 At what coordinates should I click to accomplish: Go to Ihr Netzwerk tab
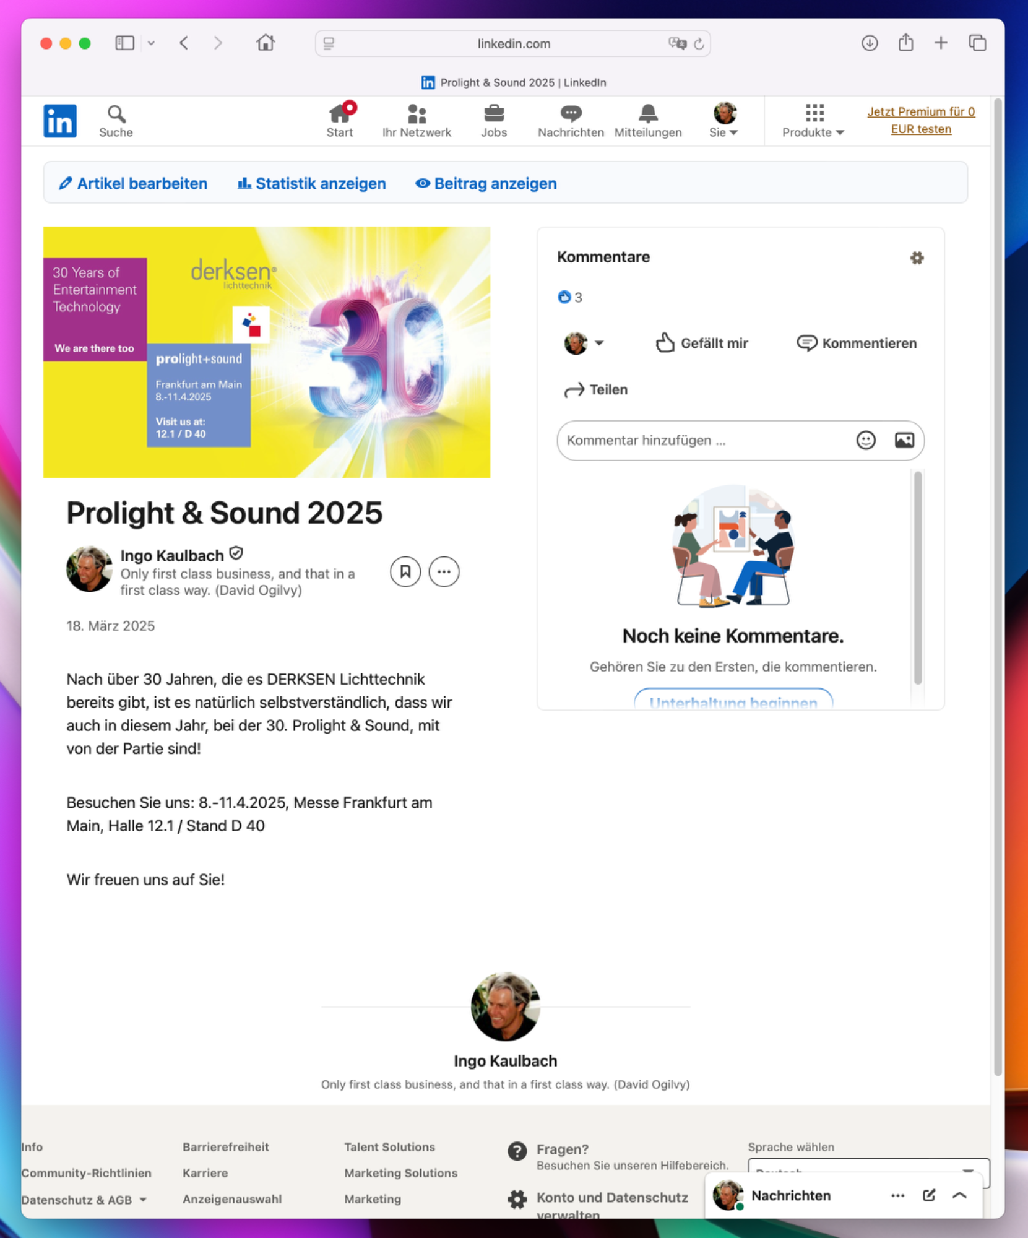417,121
